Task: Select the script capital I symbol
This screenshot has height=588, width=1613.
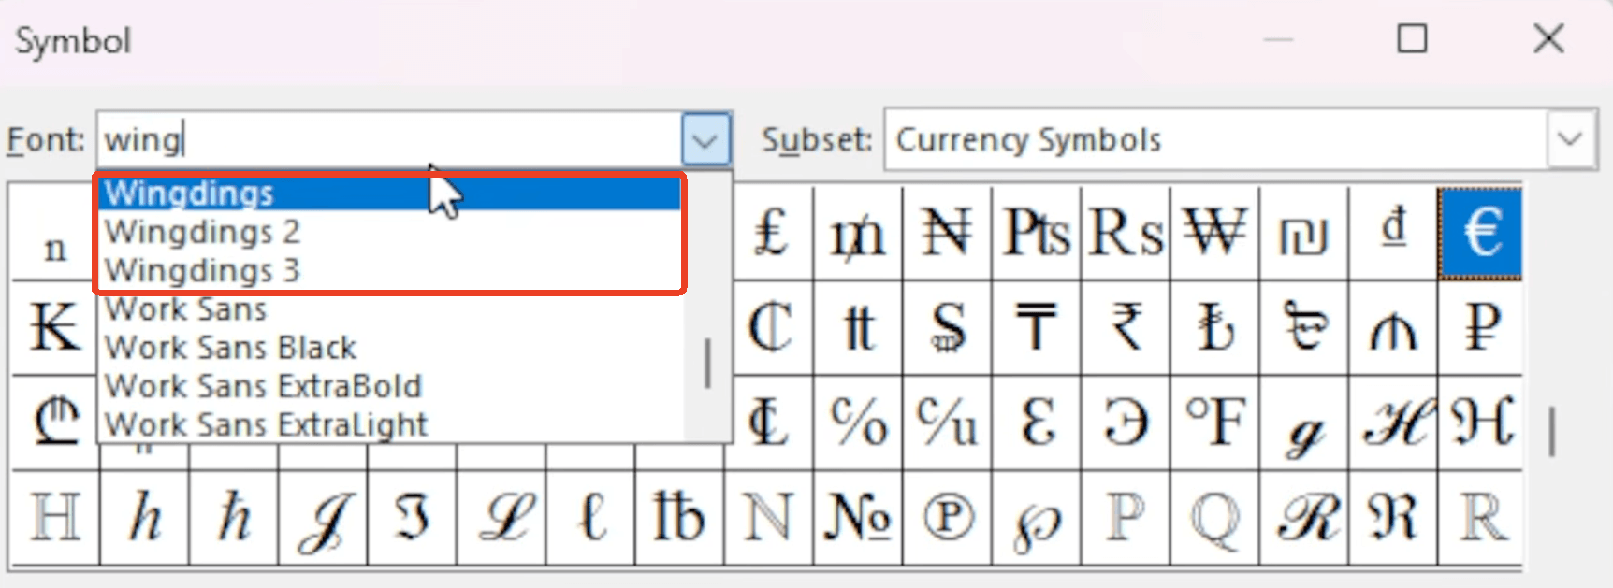Action: (323, 519)
